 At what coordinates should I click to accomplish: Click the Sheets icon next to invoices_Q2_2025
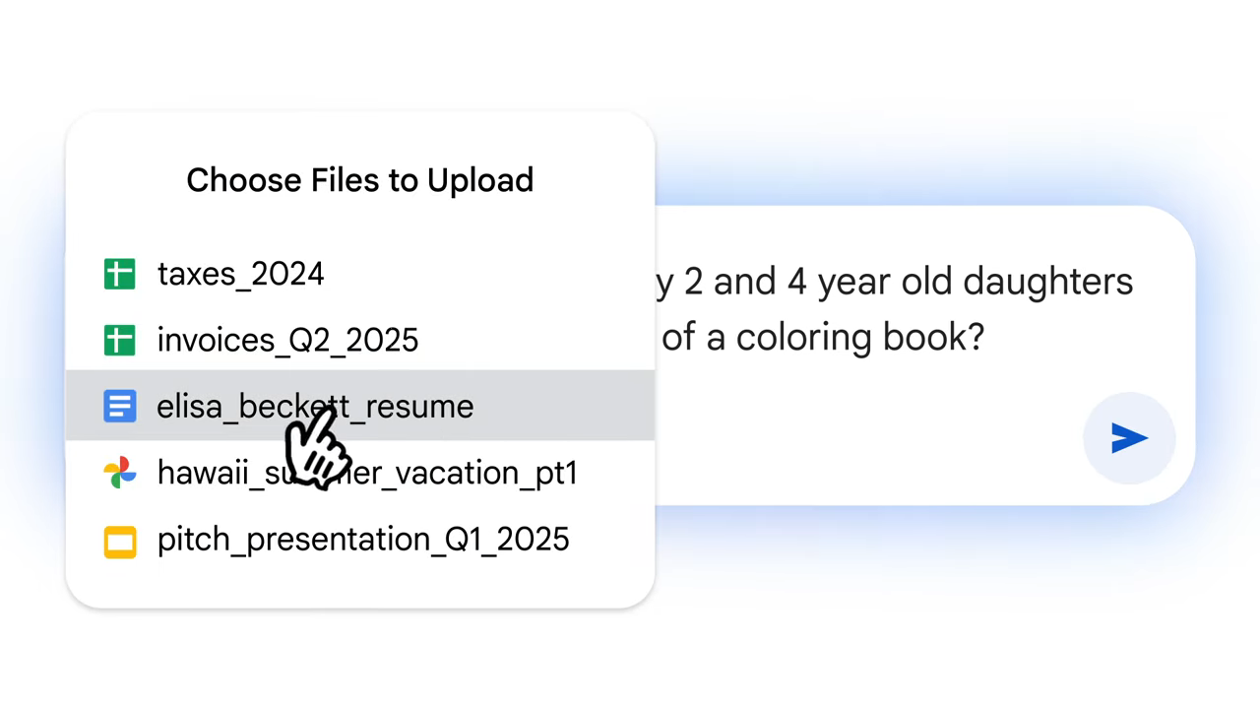119,340
